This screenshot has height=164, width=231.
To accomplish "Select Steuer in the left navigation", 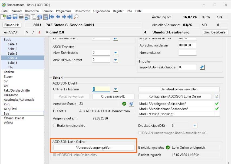I will (8, 76).
